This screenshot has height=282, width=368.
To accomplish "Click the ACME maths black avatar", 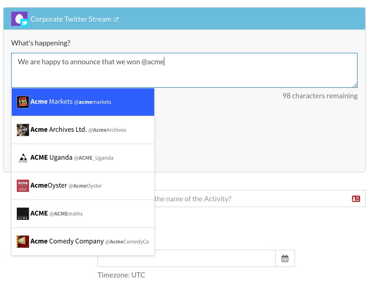I will pyautogui.click(x=23, y=213).
